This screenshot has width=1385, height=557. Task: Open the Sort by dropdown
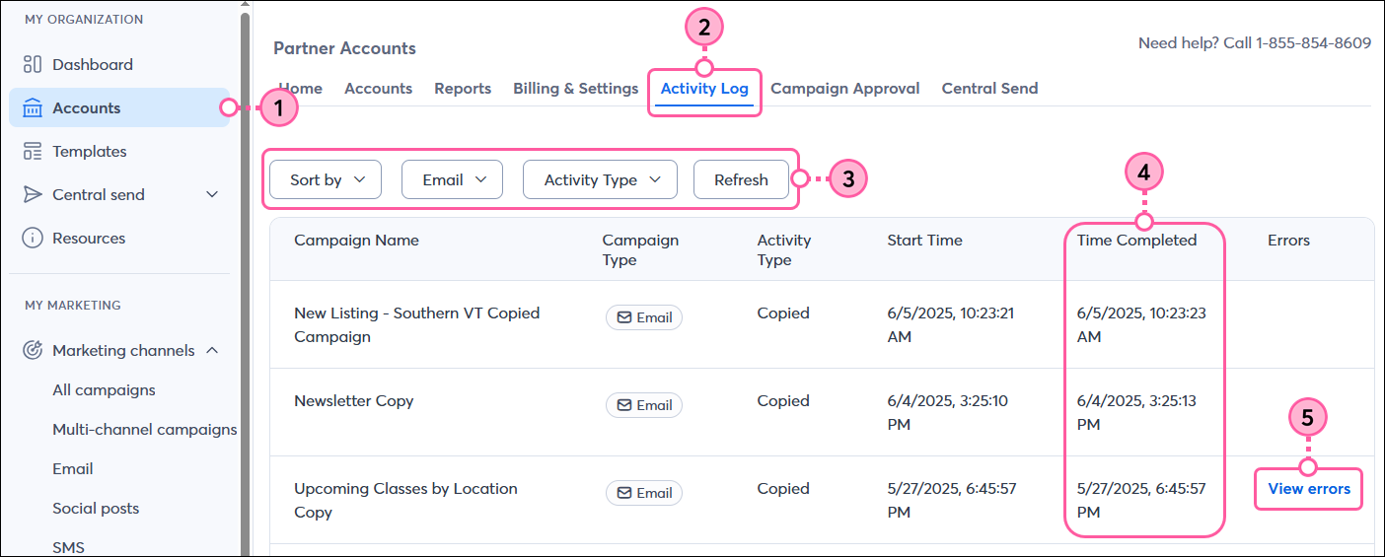pyautogui.click(x=326, y=179)
